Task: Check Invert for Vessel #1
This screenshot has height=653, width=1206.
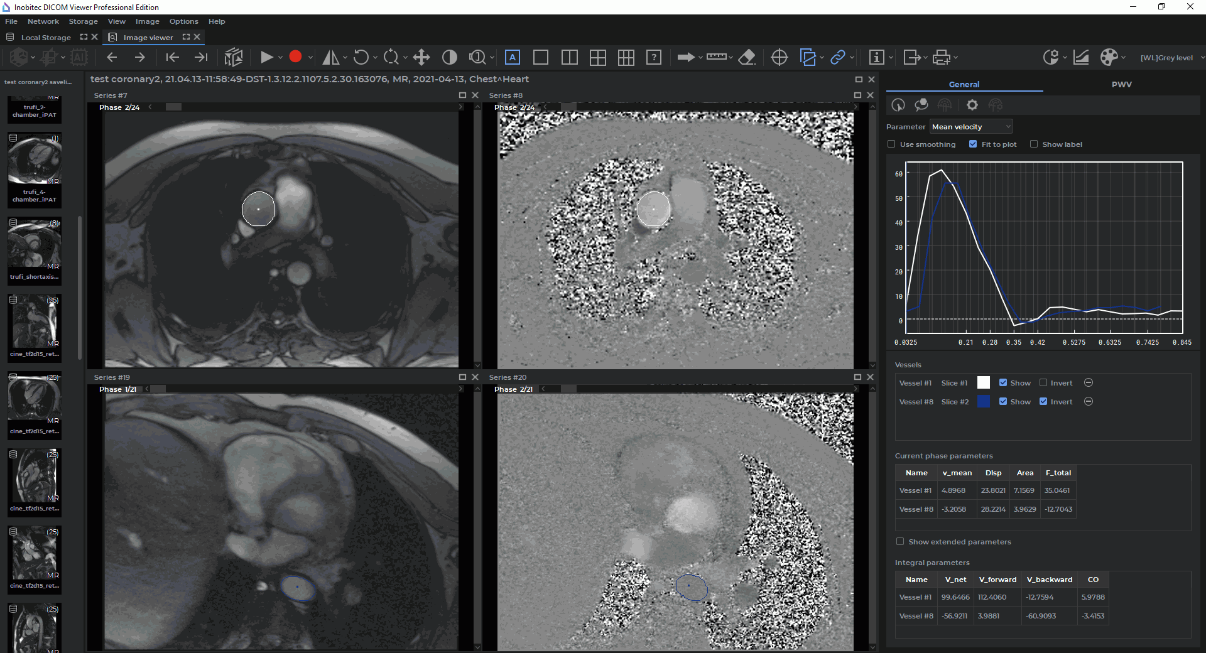Action: (x=1043, y=383)
